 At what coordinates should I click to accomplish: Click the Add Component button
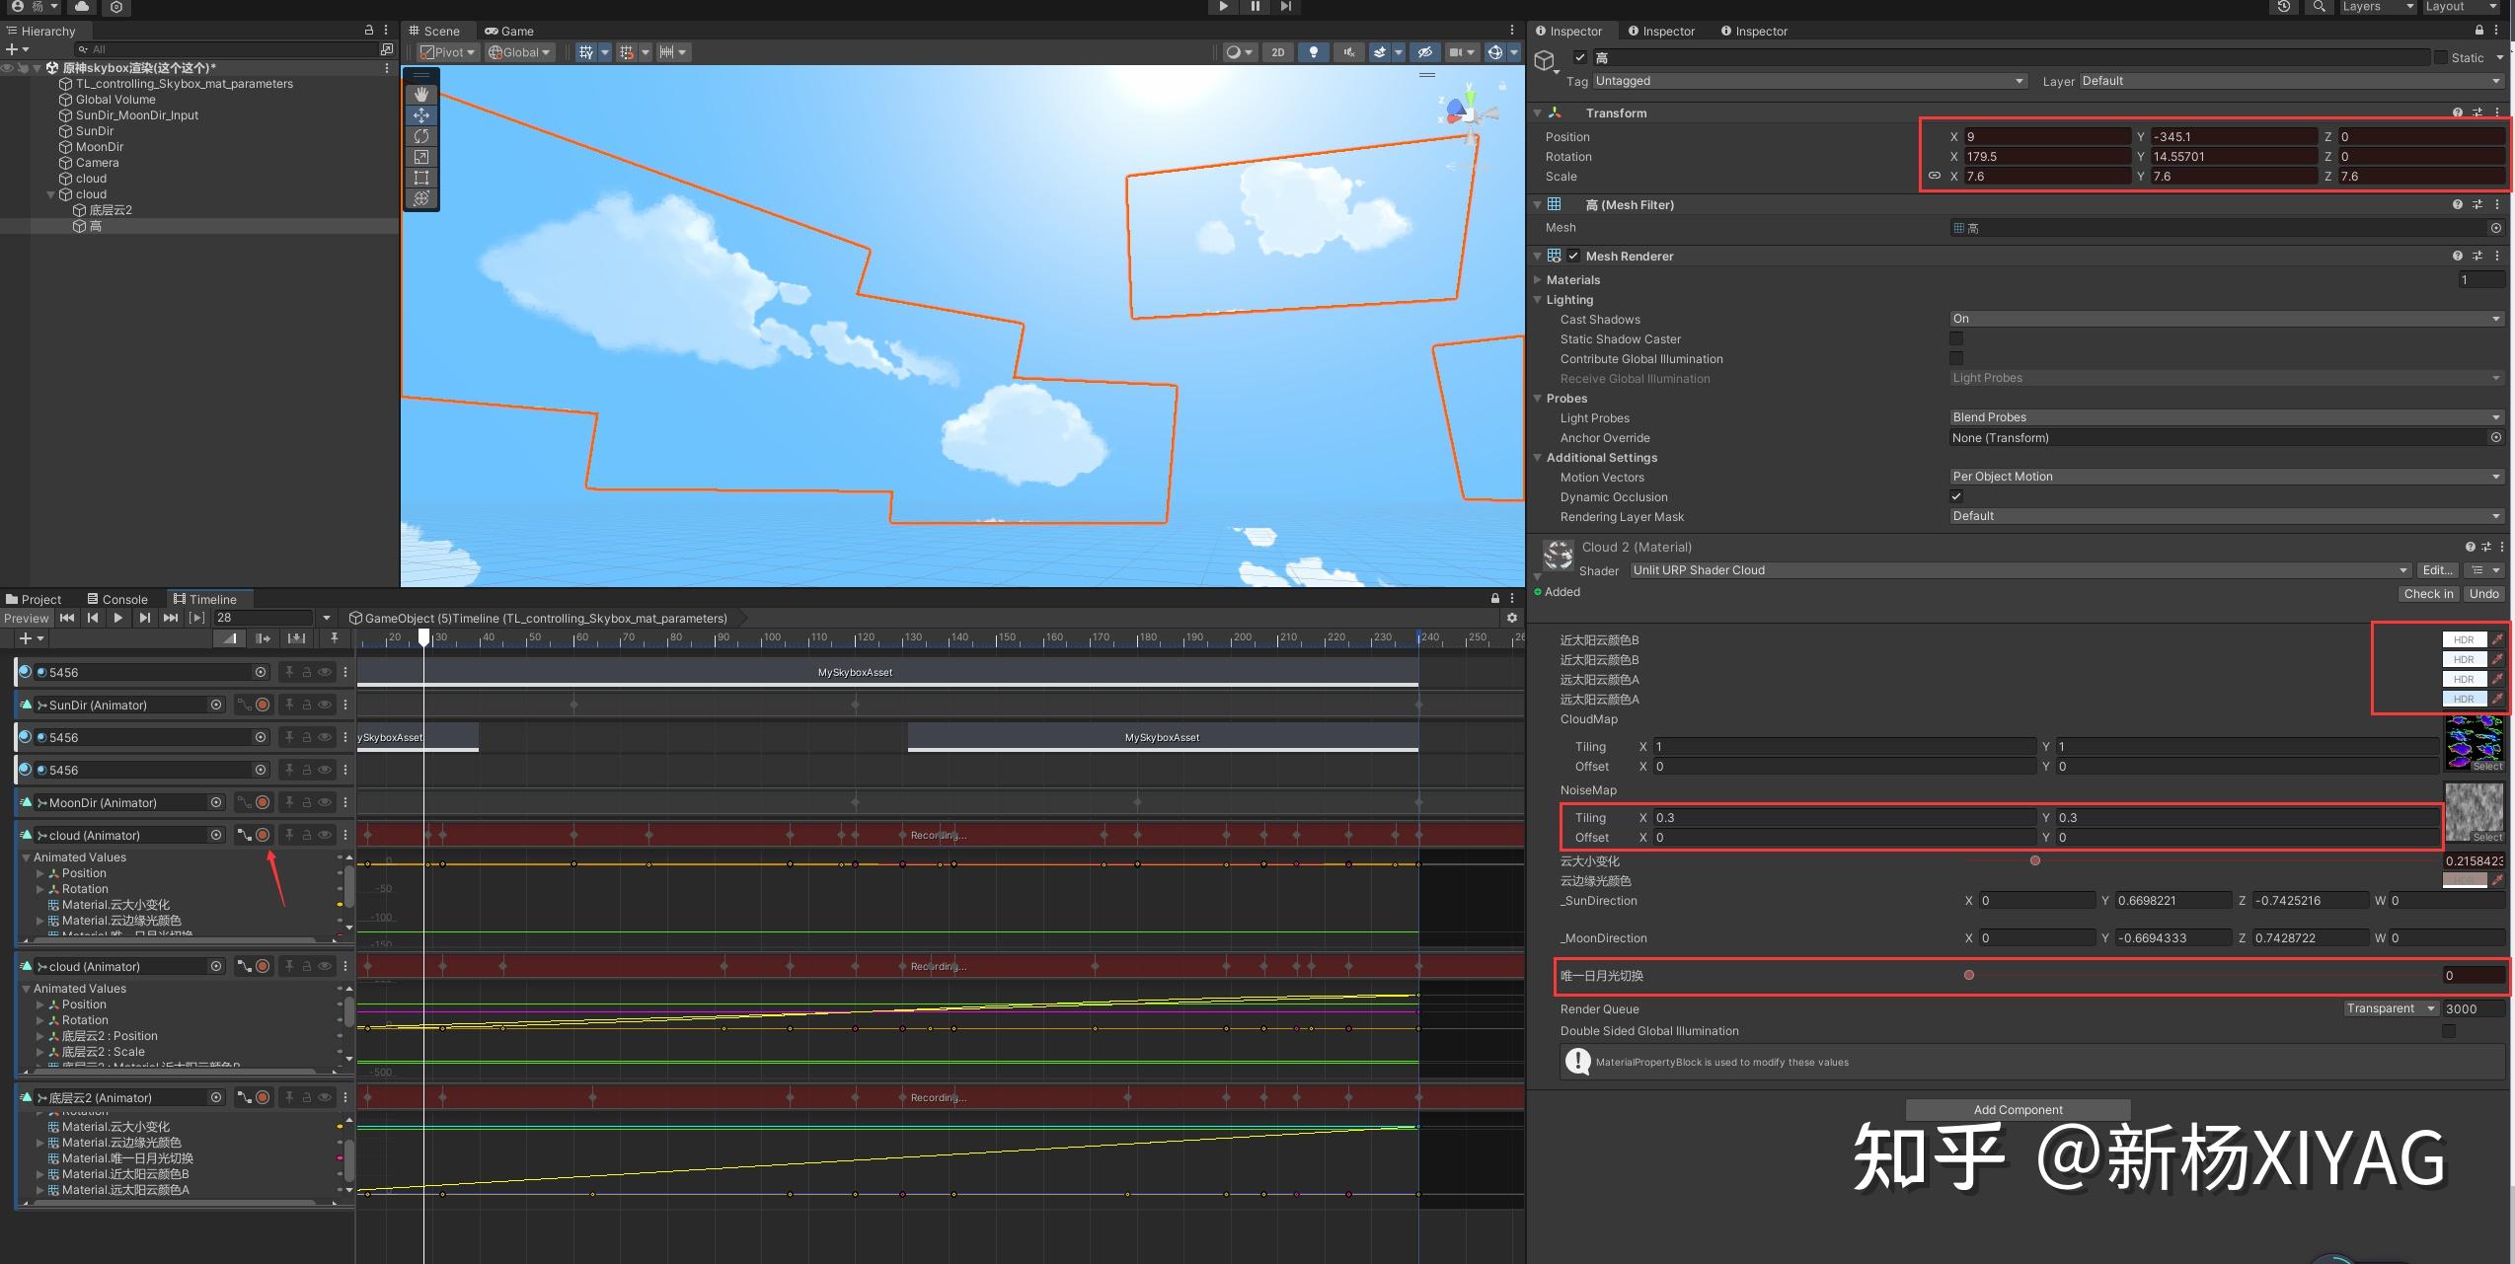(2018, 1109)
